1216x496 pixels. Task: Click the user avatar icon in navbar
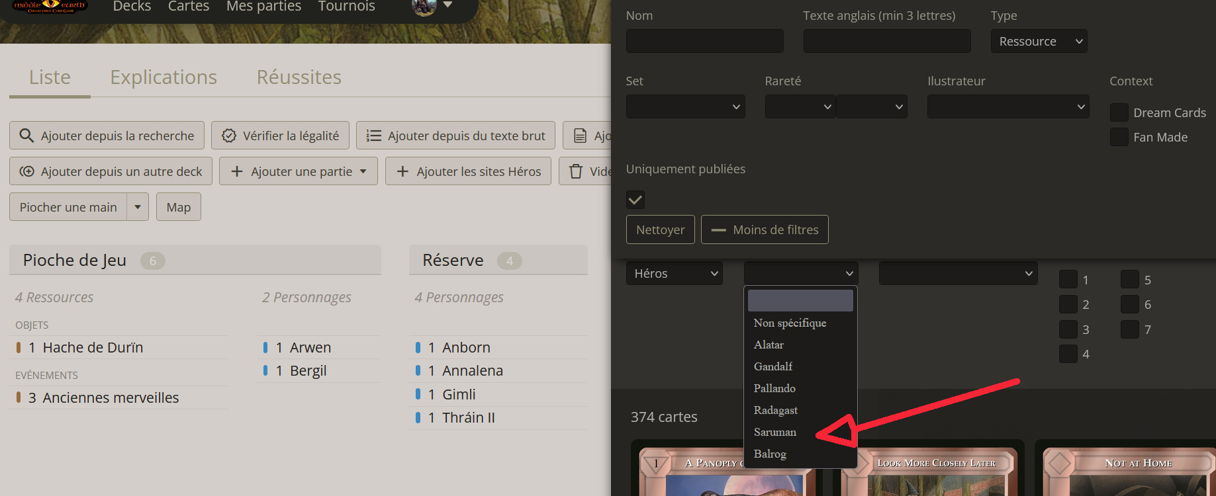point(424,7)
